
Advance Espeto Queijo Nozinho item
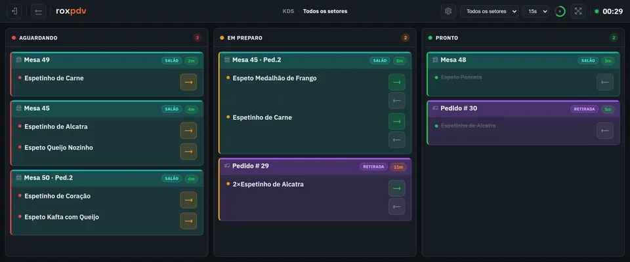click(x=188, y=152)
